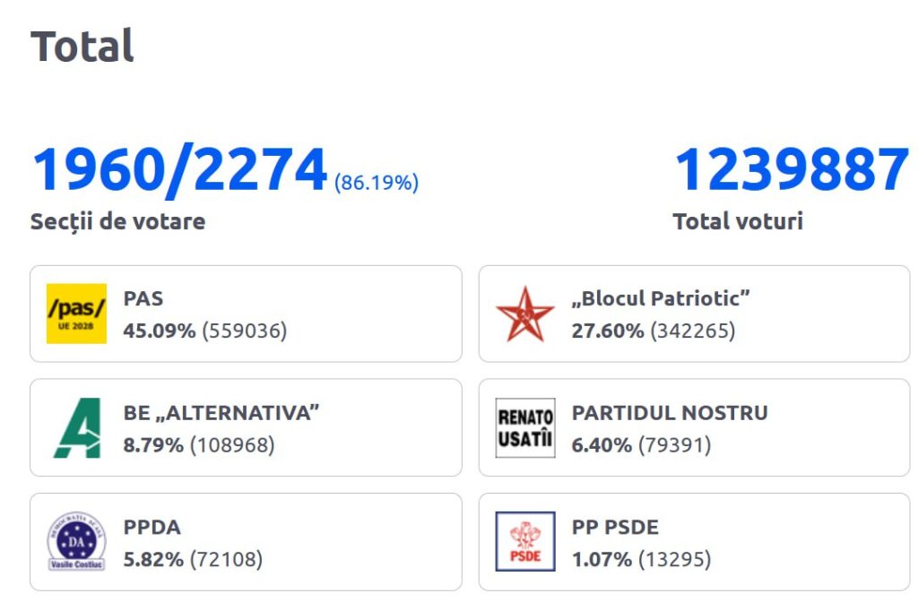Click the PSDE rose logo
Viewport: 918px width, 602px height.
point(524,541)
